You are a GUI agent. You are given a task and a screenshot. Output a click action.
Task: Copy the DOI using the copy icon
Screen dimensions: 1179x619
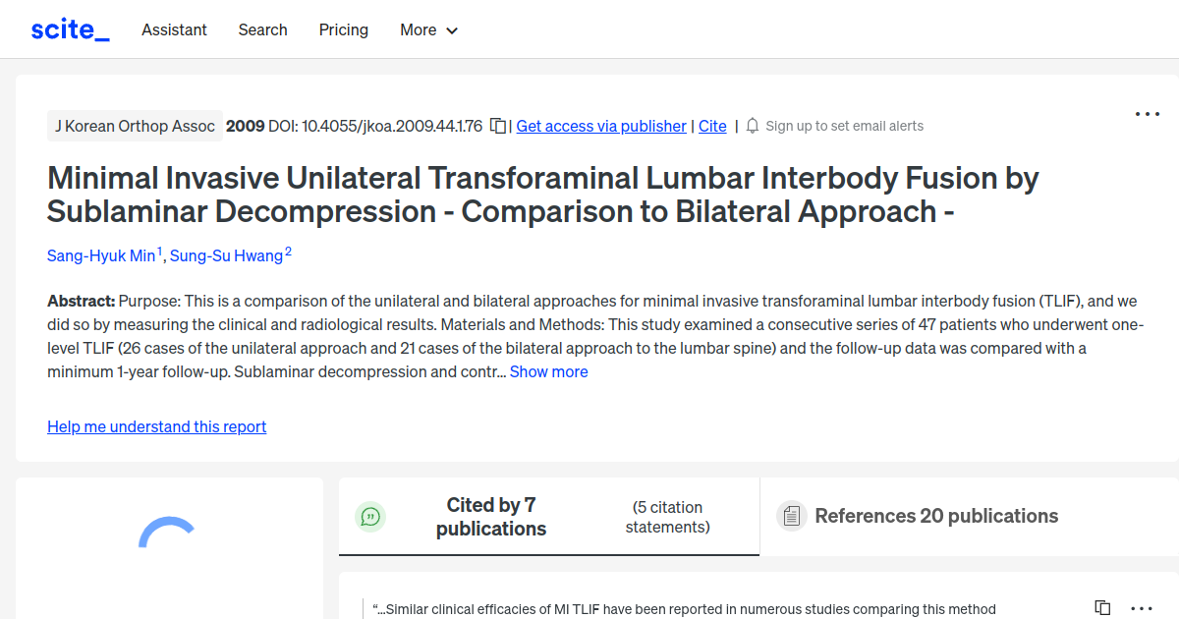tap(497, 126)
